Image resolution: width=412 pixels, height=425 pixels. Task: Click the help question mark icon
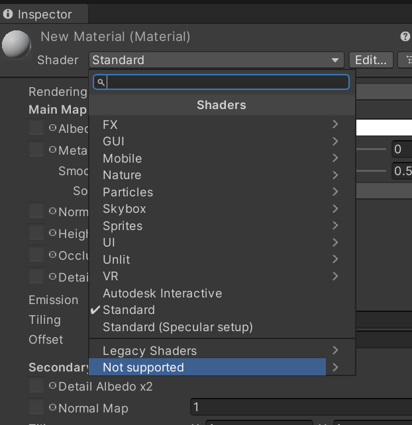[x=405, y=36]
